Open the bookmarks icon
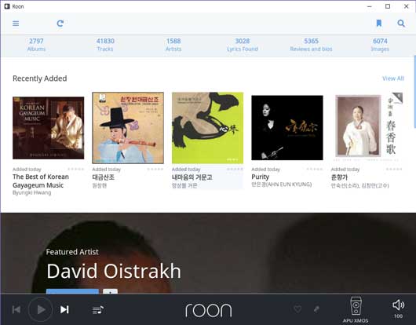Viewport: 416px width, 325px height. coord(379,24)
